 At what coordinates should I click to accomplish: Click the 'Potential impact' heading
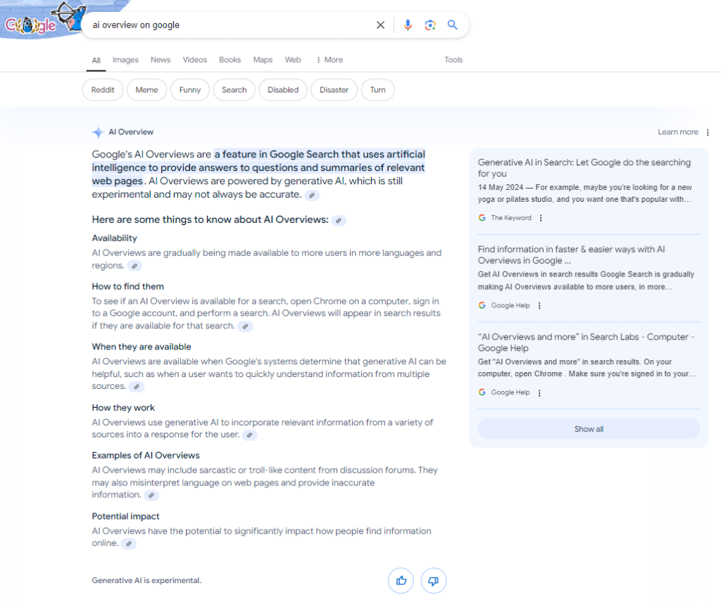pyautogui.click(x=125, y=516)
